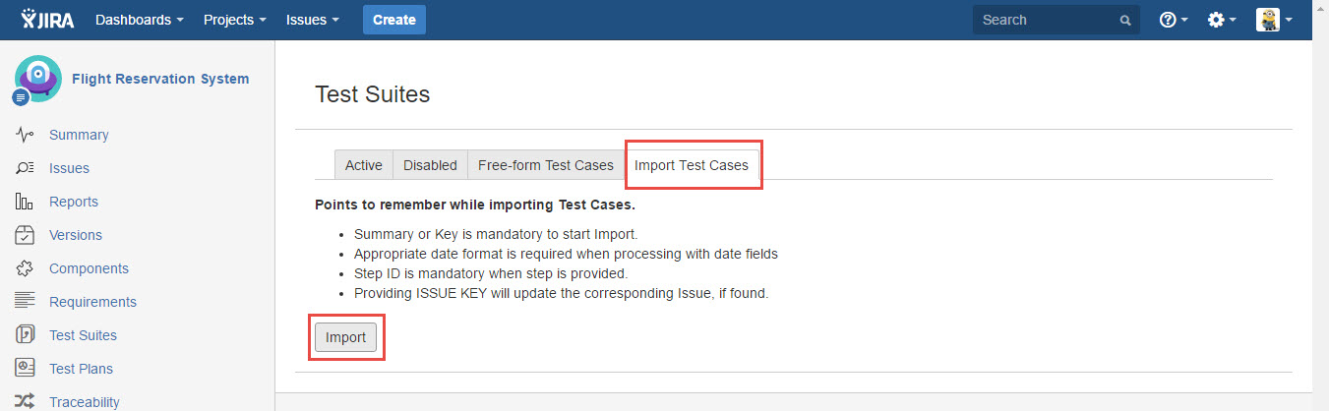Click the JIRA logo icon
This screenshot has width=1329, height=411.
coord(28,19)
